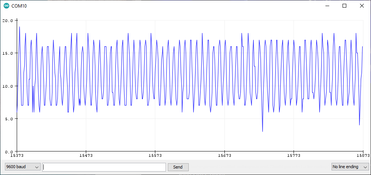The image size is (371, 175).
Task: Maximize the serial plotter window
Action: point(344,6)
